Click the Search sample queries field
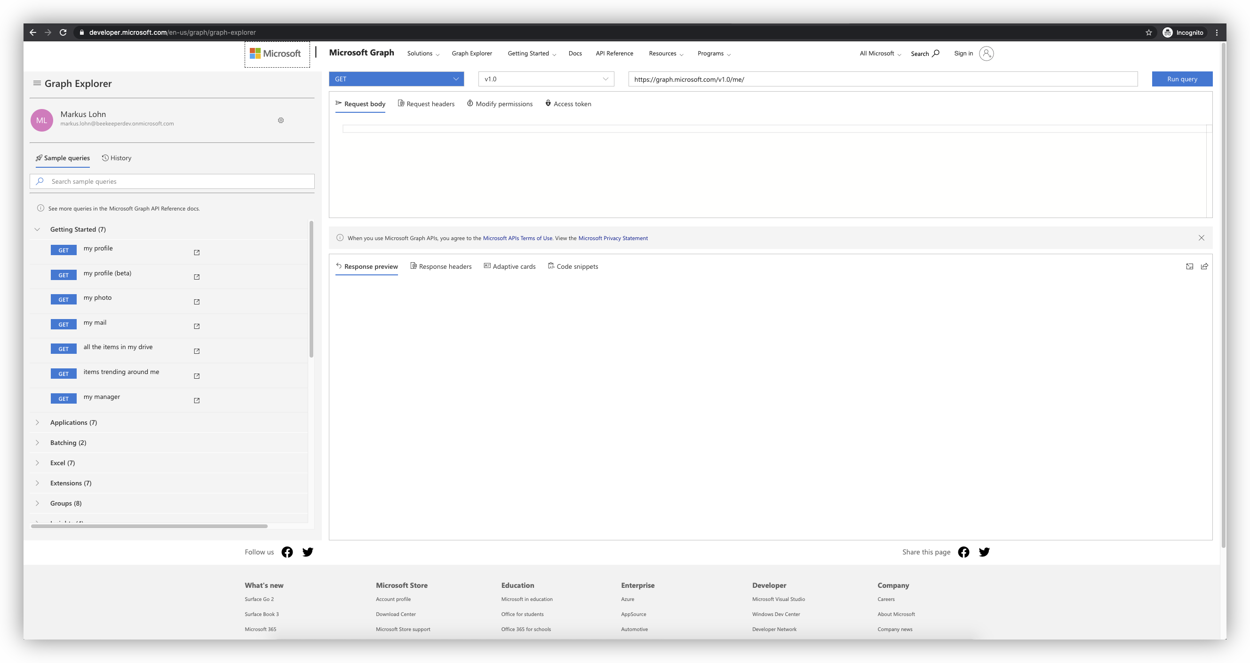 [172, 181]
